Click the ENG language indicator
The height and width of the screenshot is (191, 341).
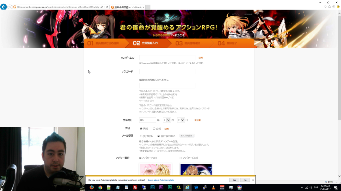(316, 188)
